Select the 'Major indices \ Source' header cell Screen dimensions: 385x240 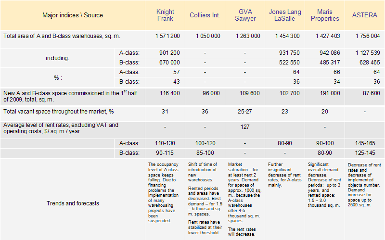coord(73,15)
